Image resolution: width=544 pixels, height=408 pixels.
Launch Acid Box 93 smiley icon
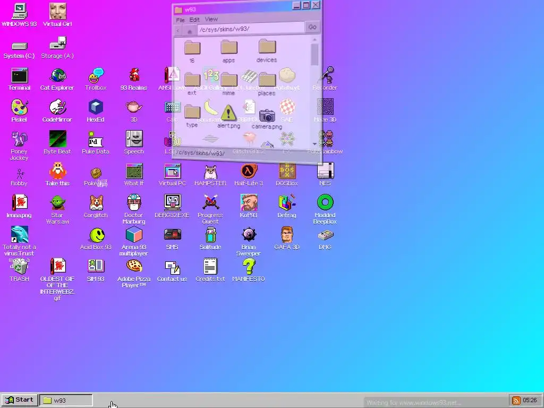(96, 239)
